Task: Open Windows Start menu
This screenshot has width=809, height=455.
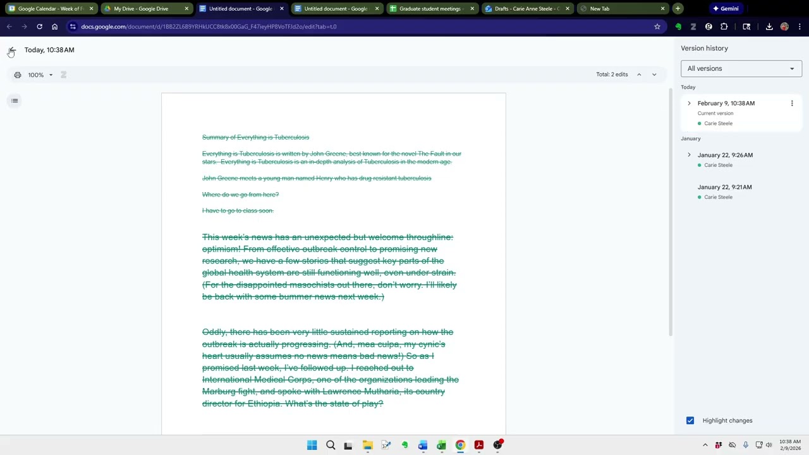Action: pyautogui.click(x=312, y=445)
